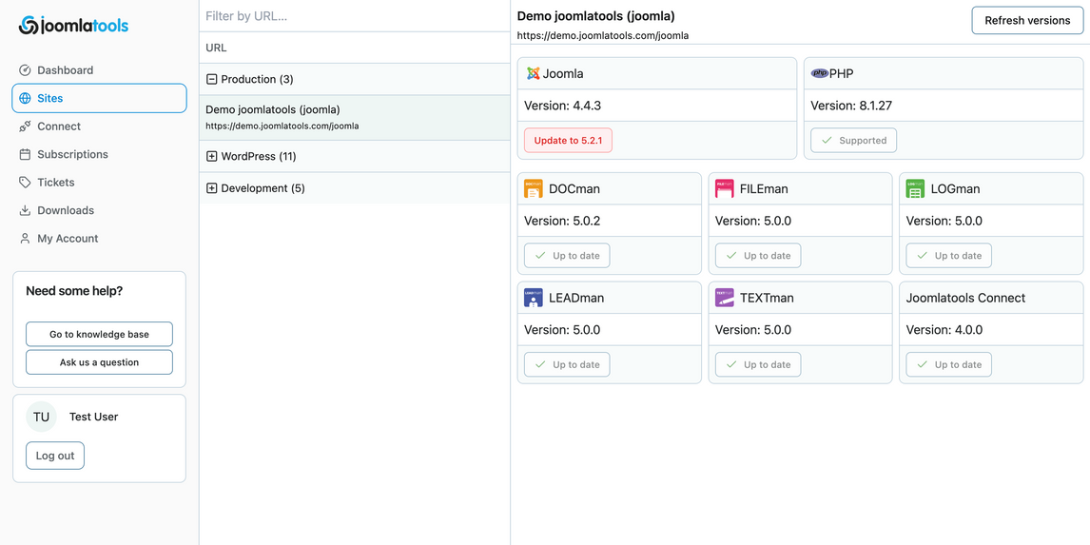Click the DOCman Version: 5.0.2 text
1090x545 pixels.
(x=562, y=221)
